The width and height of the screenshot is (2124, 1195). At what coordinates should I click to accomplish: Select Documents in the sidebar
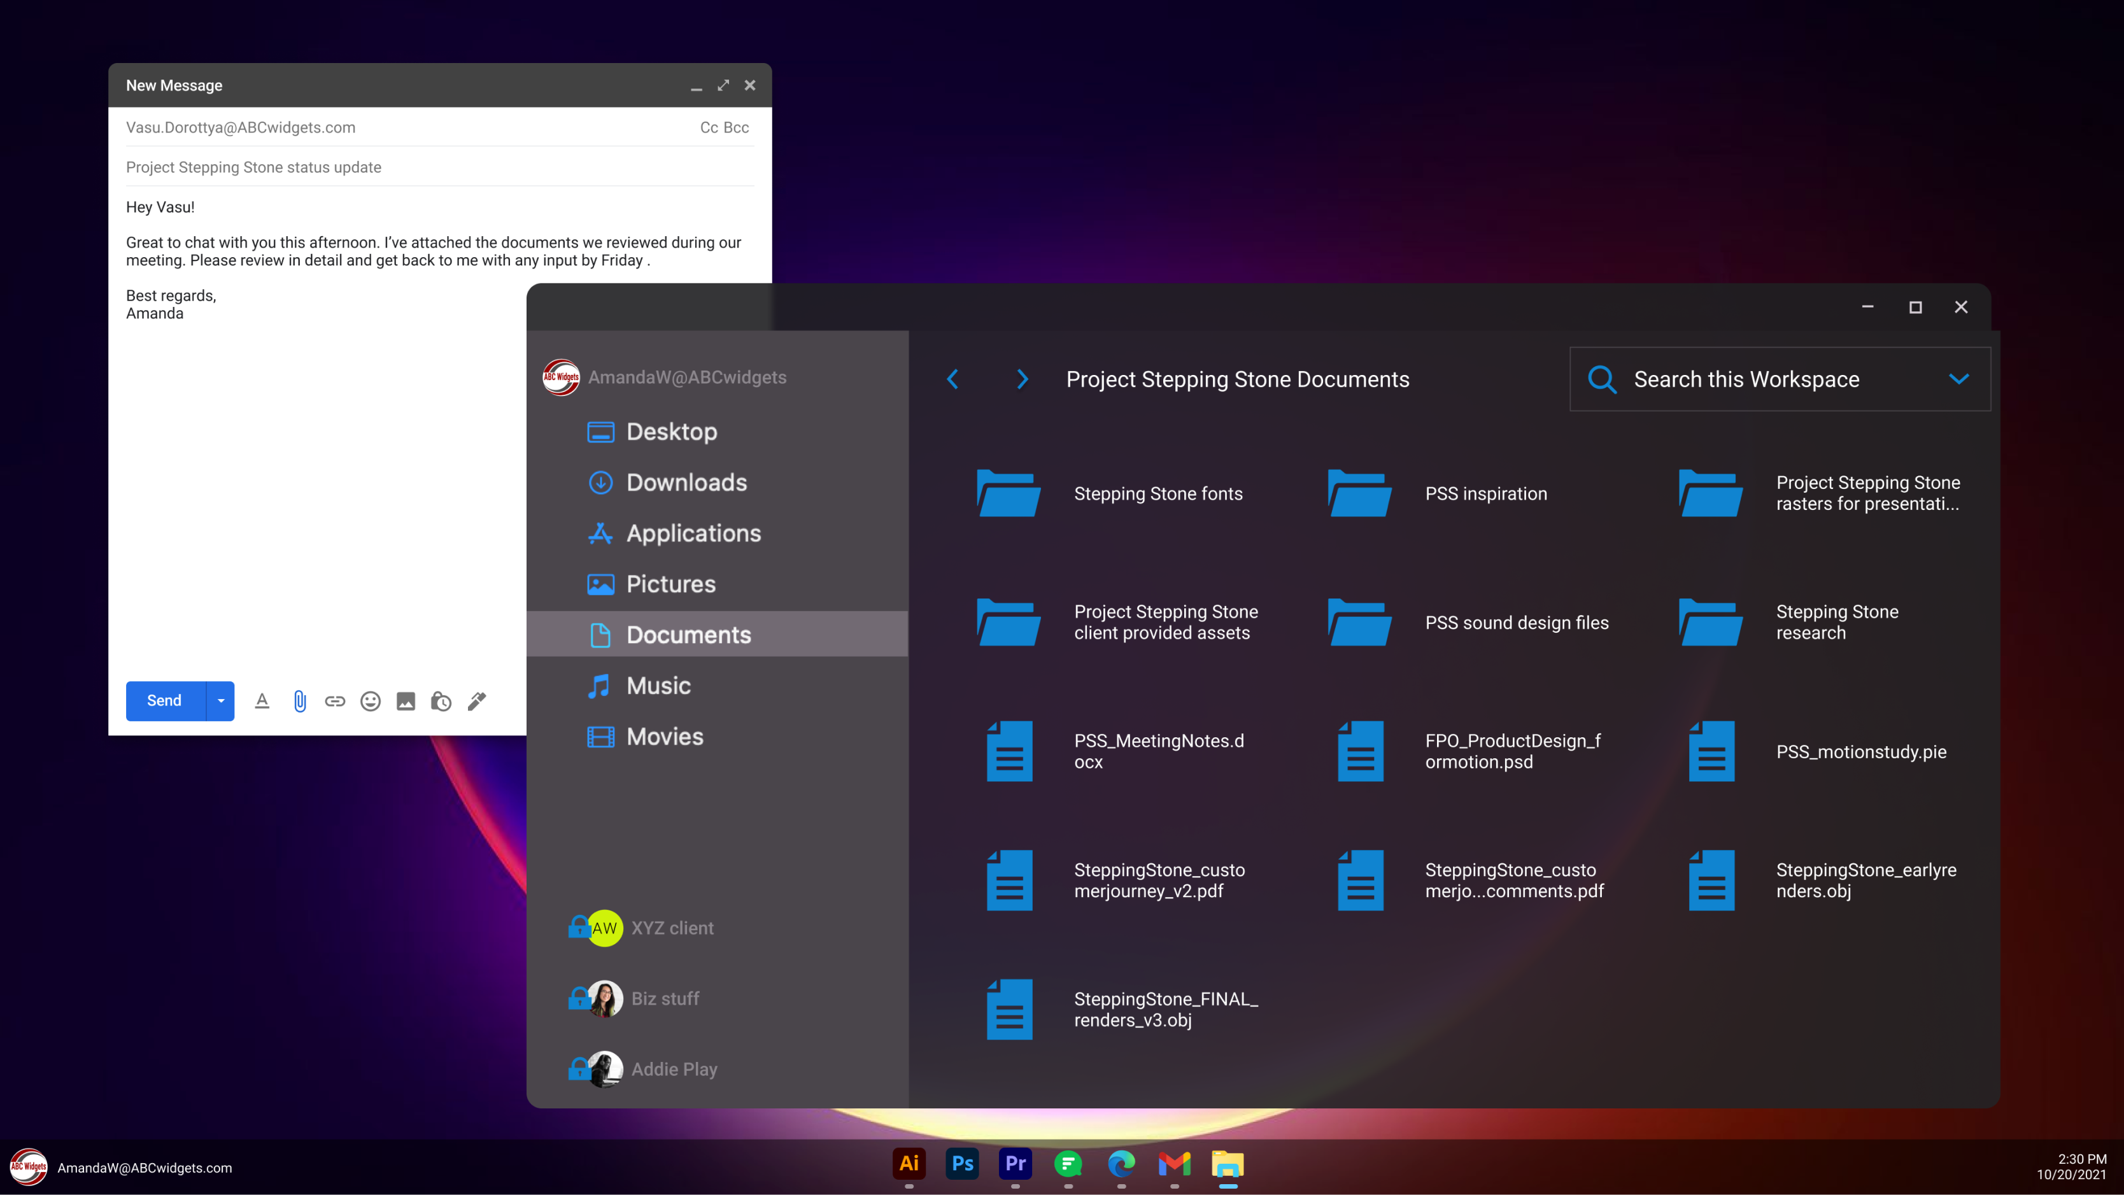click(x=718, y=634)
